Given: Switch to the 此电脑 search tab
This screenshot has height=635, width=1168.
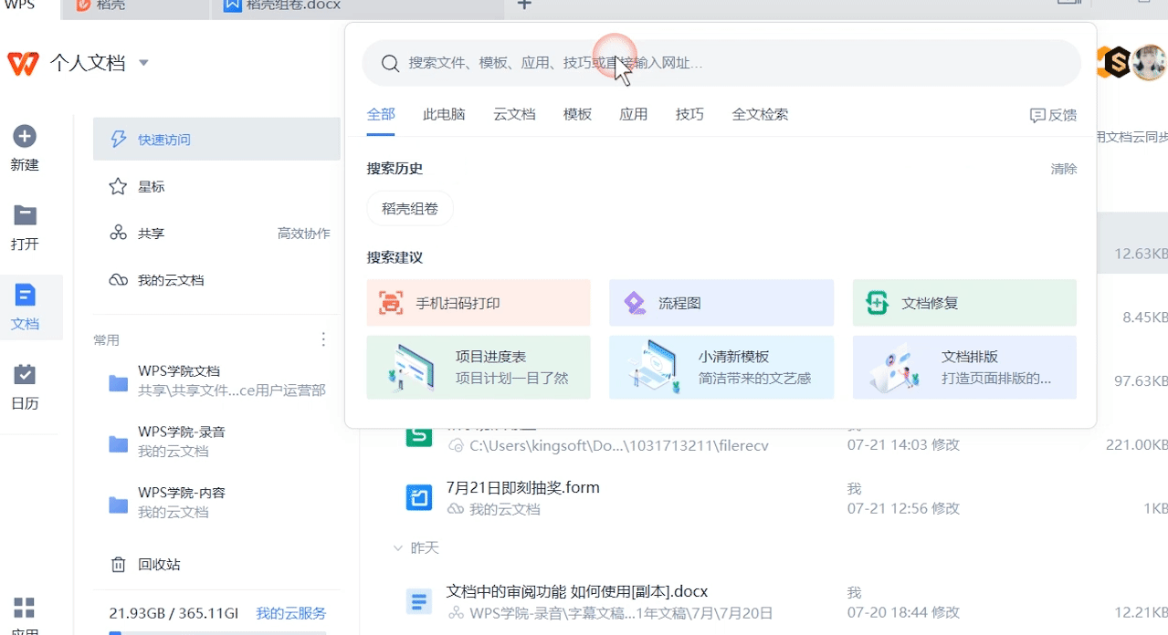Looking at the screenshot, I should click(444, 114).
